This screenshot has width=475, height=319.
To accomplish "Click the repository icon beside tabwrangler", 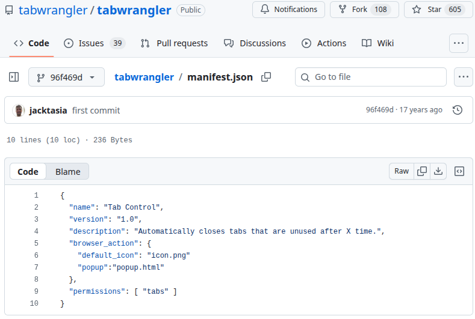I will click(x=9, y=10).
